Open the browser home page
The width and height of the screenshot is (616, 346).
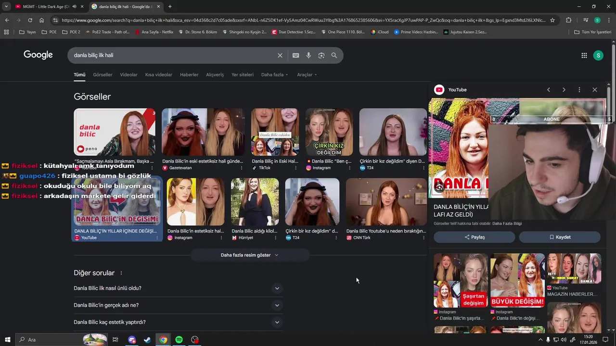41,20
